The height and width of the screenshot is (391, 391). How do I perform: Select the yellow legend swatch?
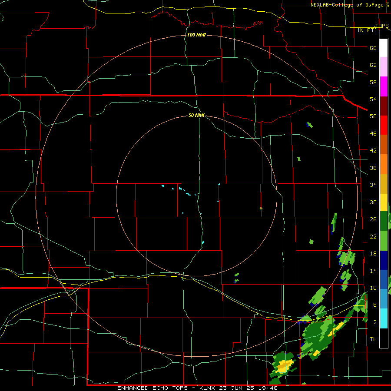[x=384, y=202]
